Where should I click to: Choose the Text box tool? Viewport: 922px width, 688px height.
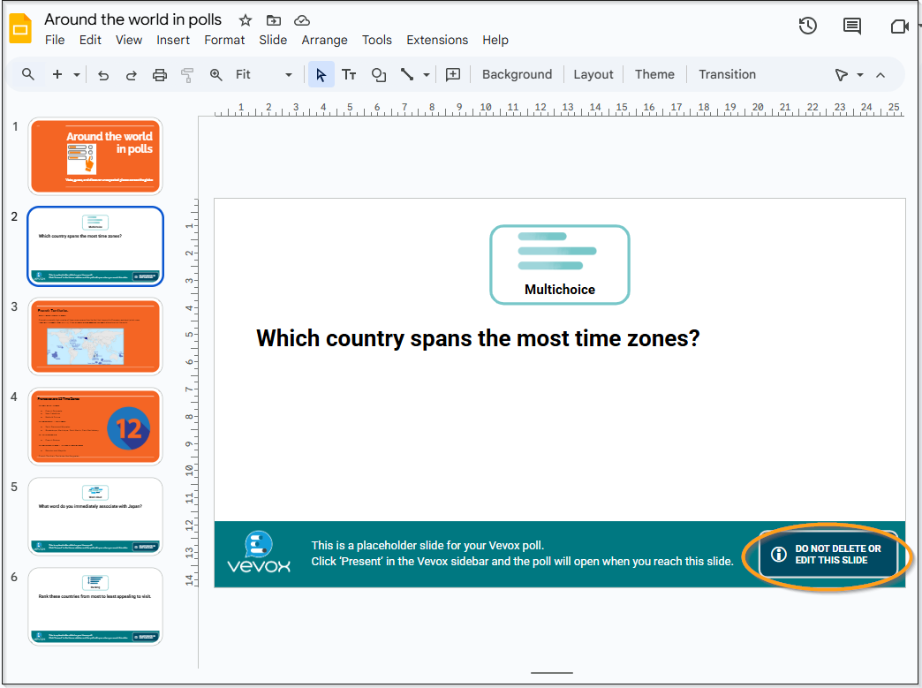pyautogui.click(x=349, y=74)
